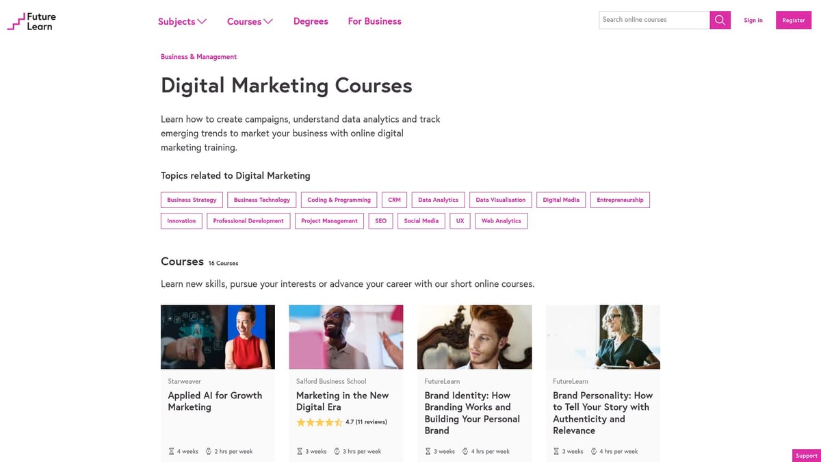The image size is (821, 462).
Task: Click the magnifier search icon button
Action: point(720,20)
